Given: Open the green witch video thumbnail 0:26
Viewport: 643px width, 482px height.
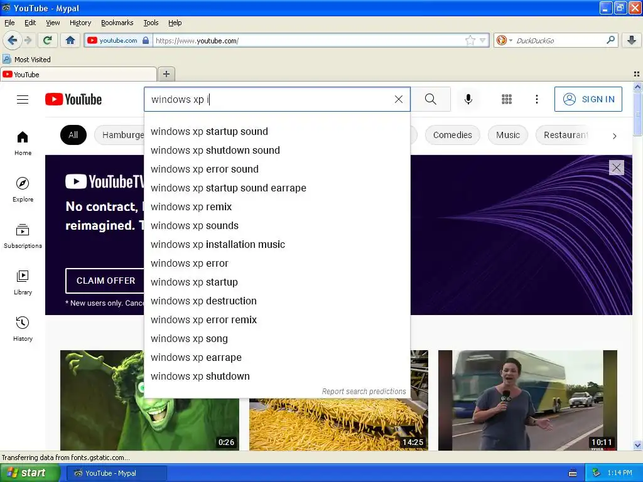Looking at the screenshot, I should 149,400.
